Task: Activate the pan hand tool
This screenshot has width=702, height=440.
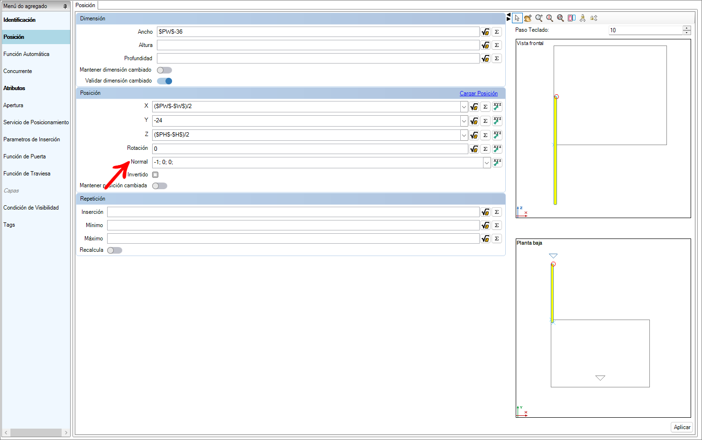Action: pyautogui.click(x=528, y=18)
